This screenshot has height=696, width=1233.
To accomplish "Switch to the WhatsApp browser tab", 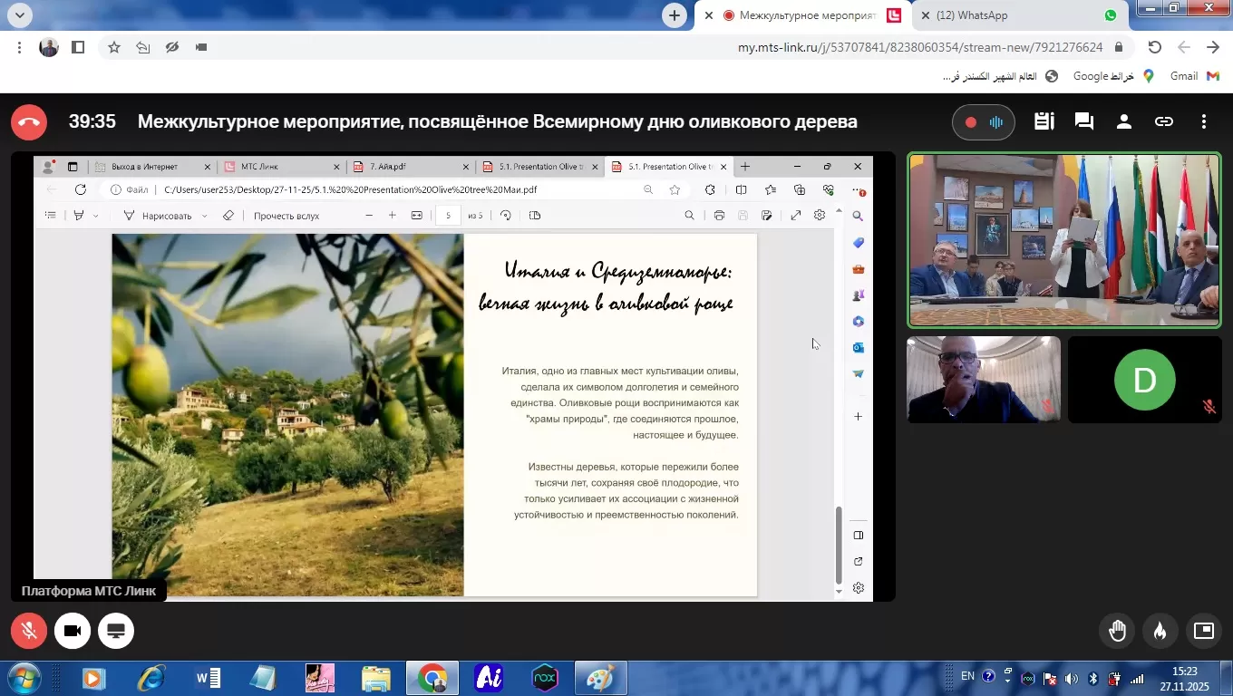I will pyautogui.click(x=1020, y=15).
